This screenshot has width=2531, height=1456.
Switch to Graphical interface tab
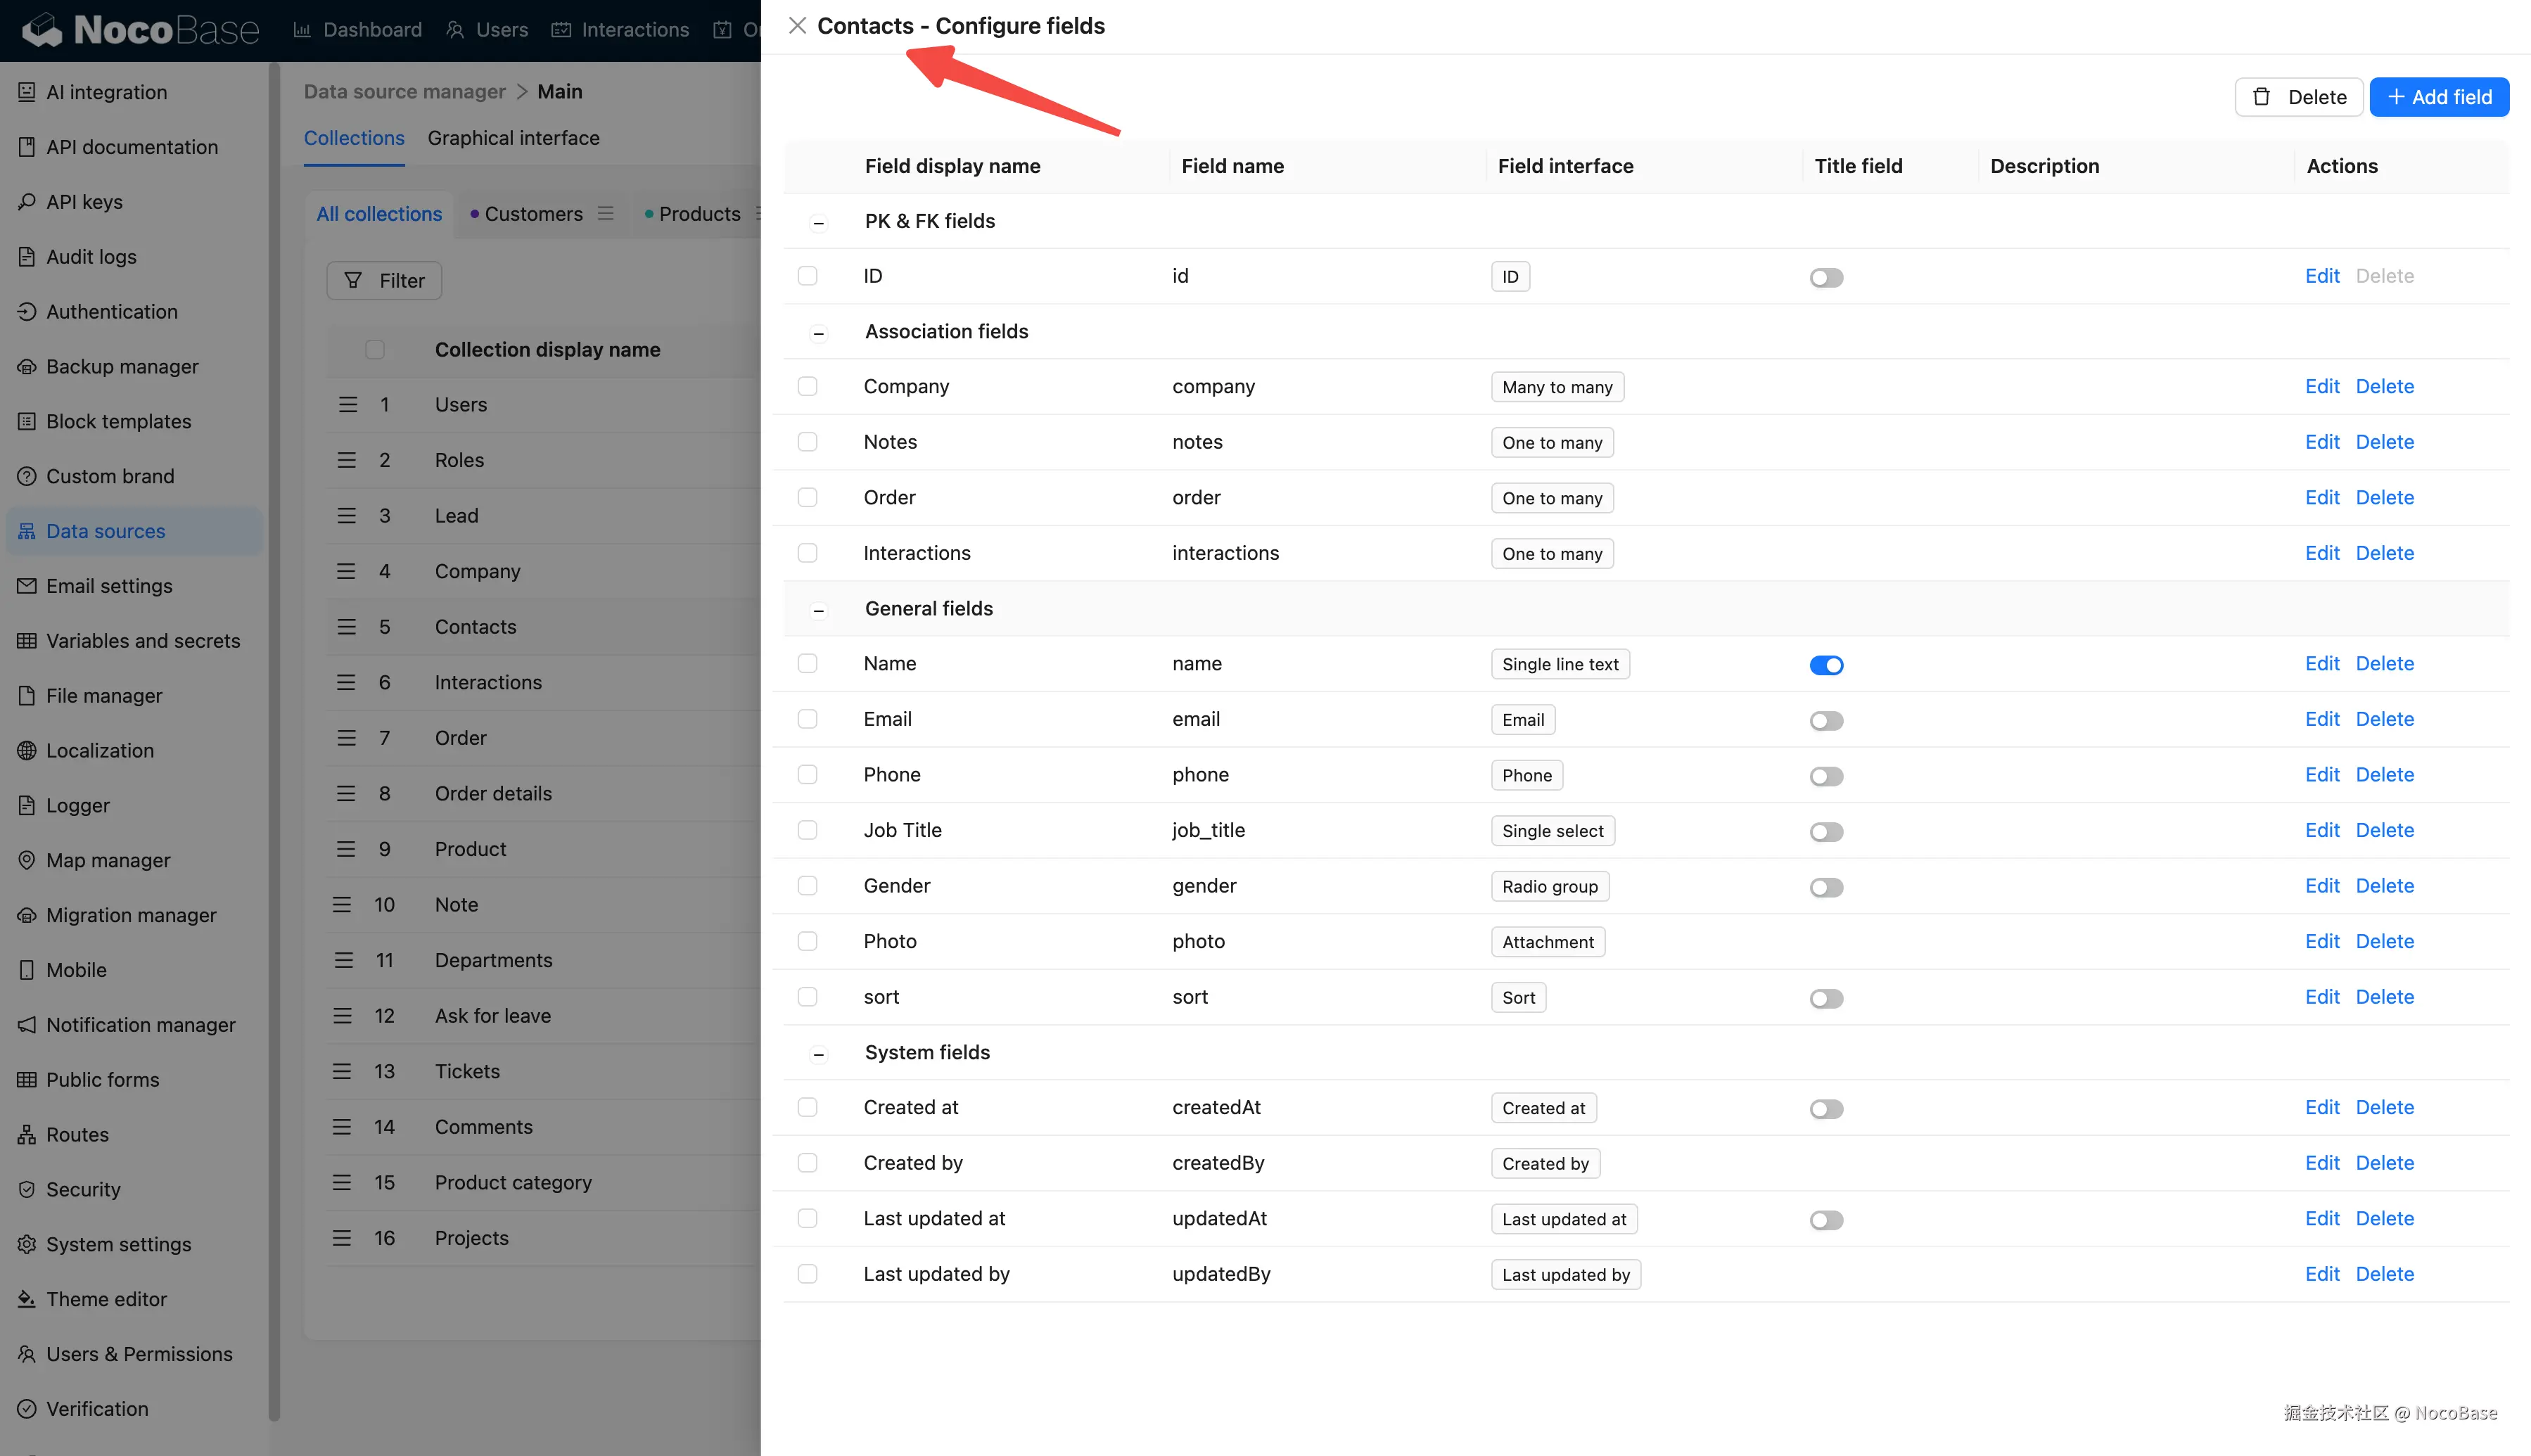pyautogui.click(x=513, y=138)
